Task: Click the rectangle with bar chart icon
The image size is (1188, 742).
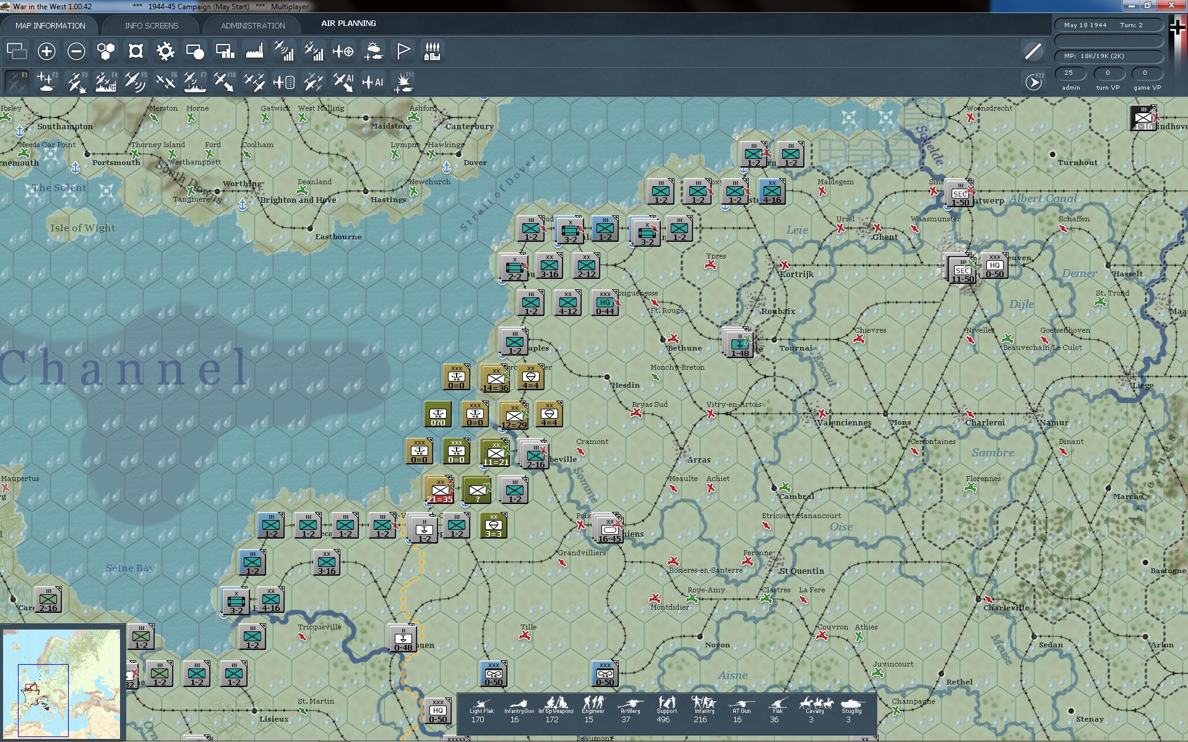Action: [x=225, y=51]
